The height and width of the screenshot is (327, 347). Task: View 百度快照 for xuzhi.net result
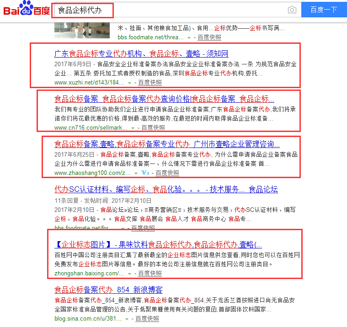[x=150, y=83]
